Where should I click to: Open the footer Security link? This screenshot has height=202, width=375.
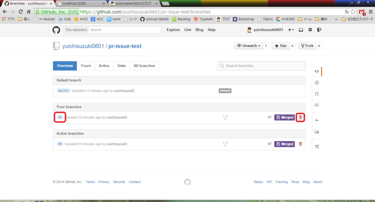[x=119, y=182]
